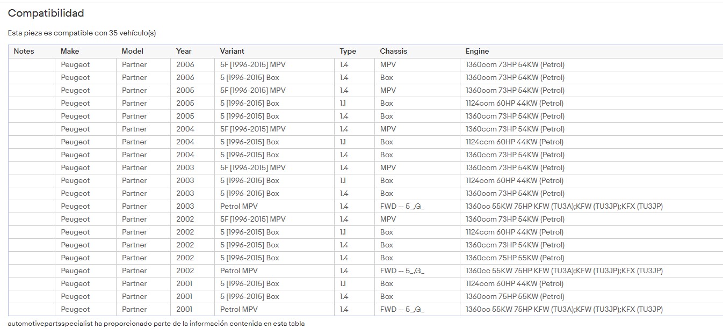723x329 pixels.
Task: Select the Model column header
Action: 132,52
